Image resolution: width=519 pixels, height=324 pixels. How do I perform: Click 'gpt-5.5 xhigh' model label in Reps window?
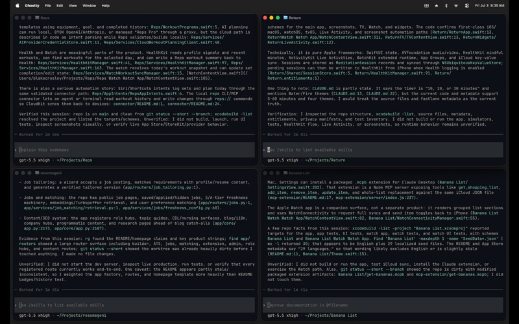34,160
